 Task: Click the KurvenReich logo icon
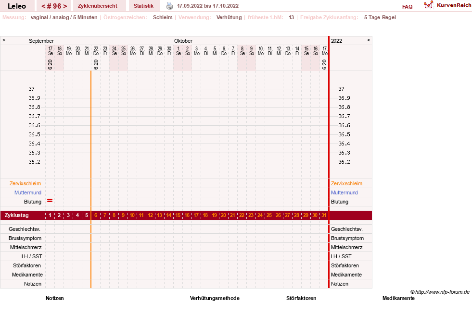tap(428, 5)
